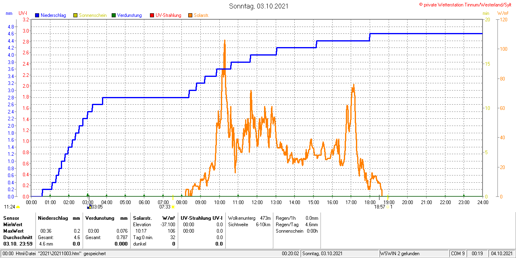Click the 04.10.2021 status bar date
This screenshot has height=258, width=516.
point(501,254)
